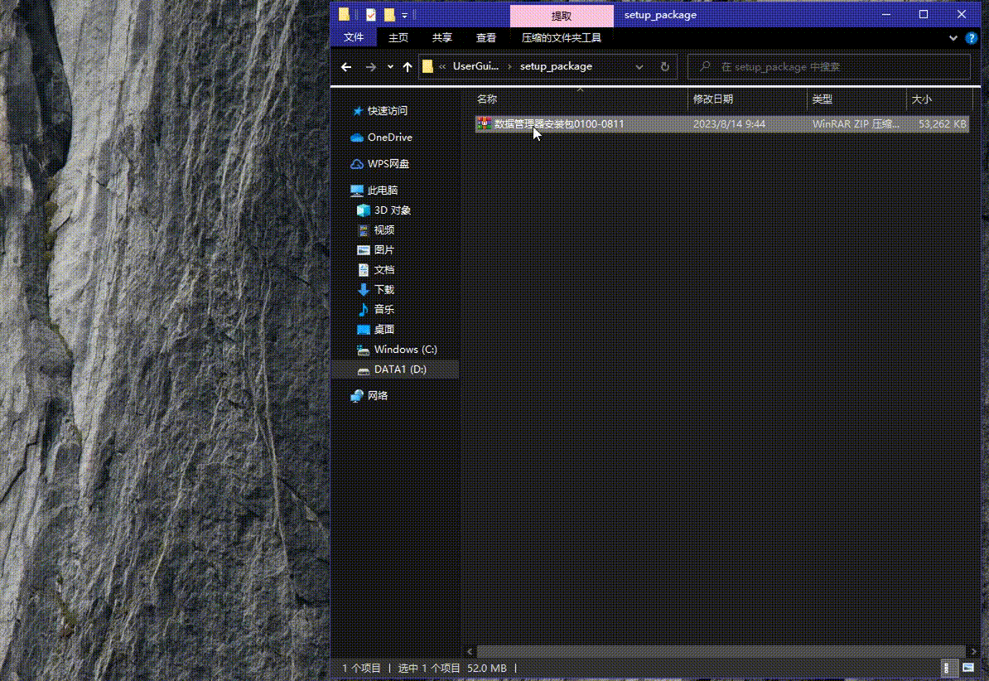The height and width of the screenshot is (681, 989).
Task: Click the Properties quick access icon
Action: [370, 15]
